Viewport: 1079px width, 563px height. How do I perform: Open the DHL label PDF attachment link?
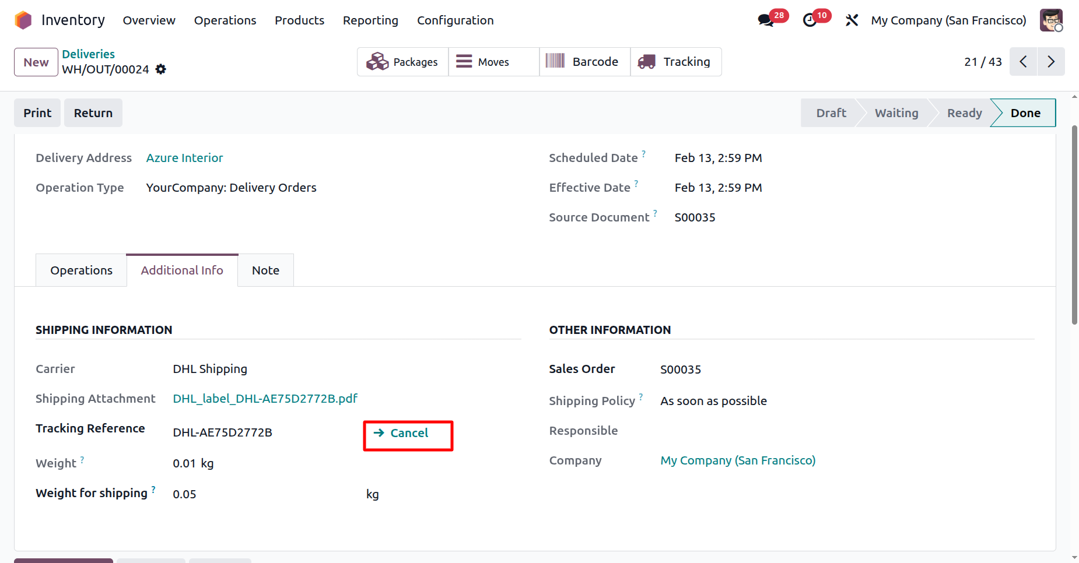coord(265,399)
